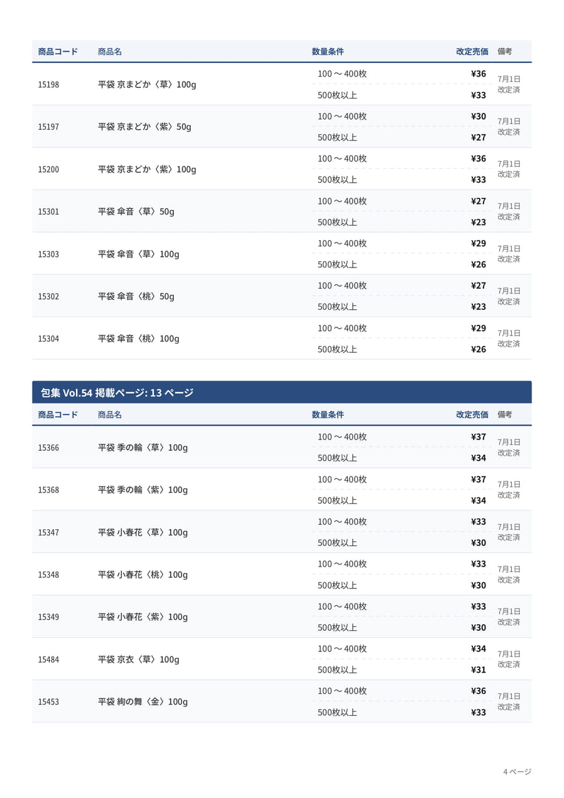Image resolution: width=564 pixels, height=798 pixels.
Task: Click the 商品コード column header in top table
Action: coord(58,51)
